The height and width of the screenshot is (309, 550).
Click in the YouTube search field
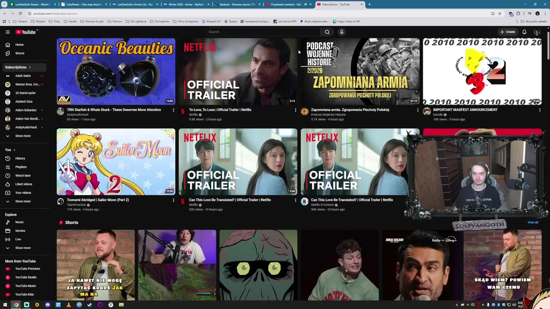262,32
